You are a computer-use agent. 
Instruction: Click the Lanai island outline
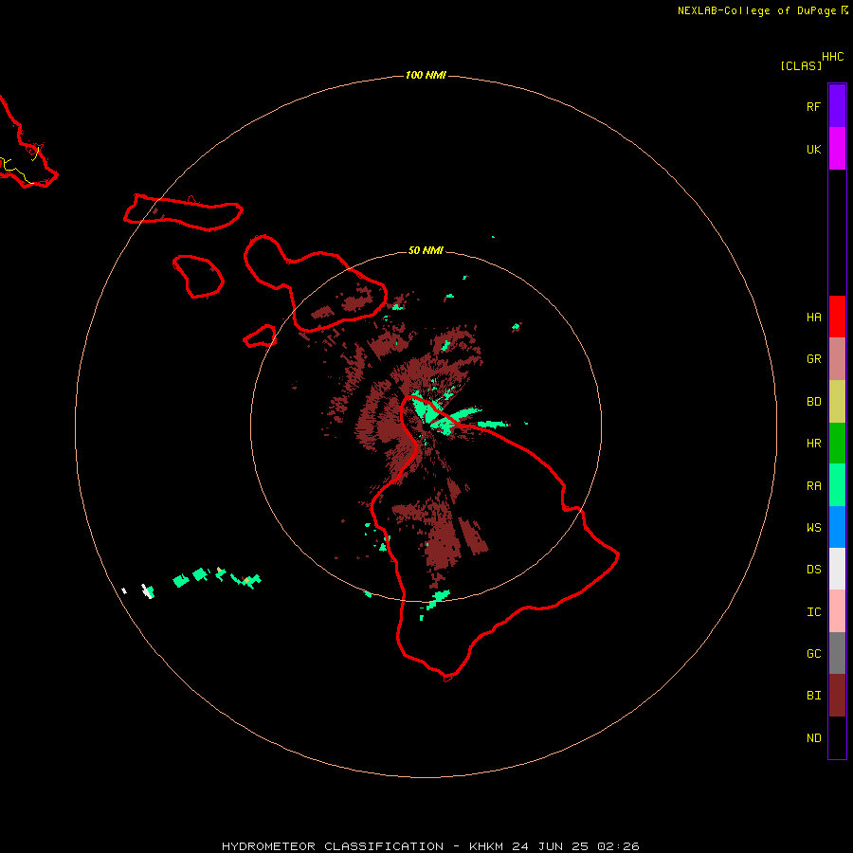[198, 277]
